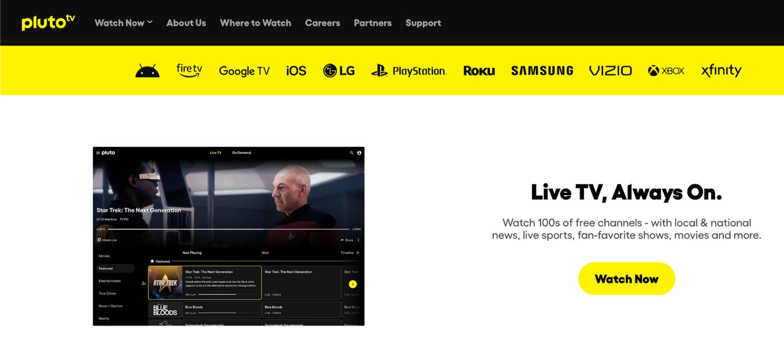784x350 pixels.
Task: Open the Now Playing Blue Bloods card
Action: tap(222, 310)
